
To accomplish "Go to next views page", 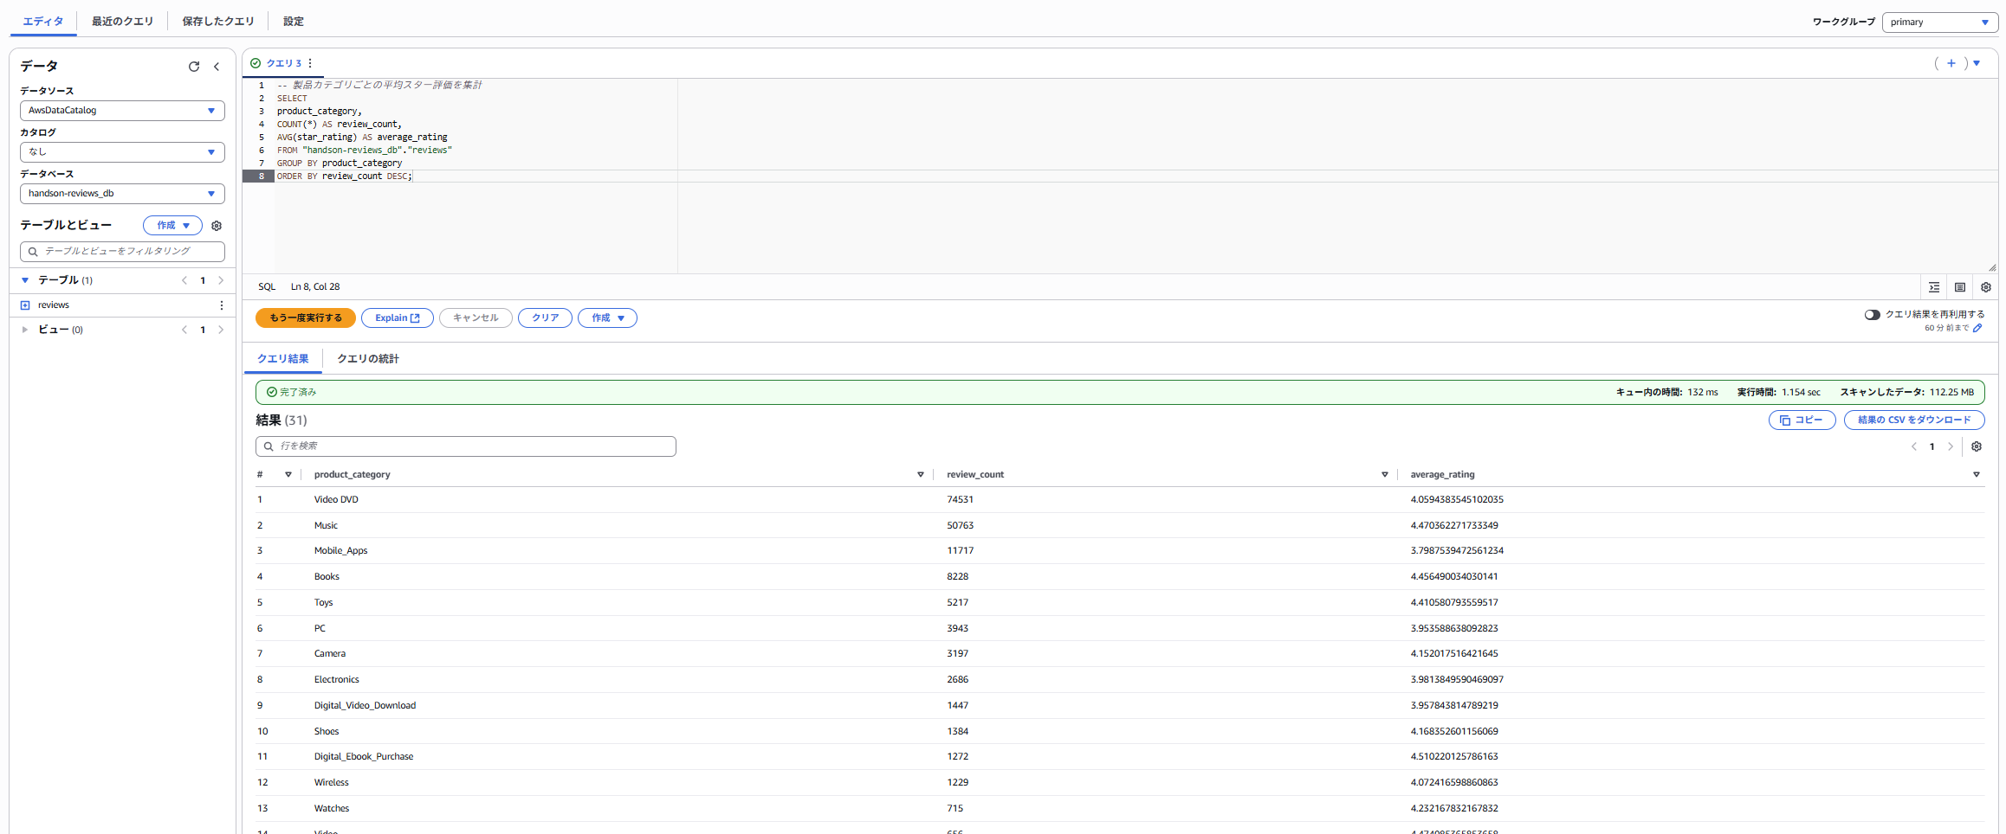I will [x=221, y=330].
